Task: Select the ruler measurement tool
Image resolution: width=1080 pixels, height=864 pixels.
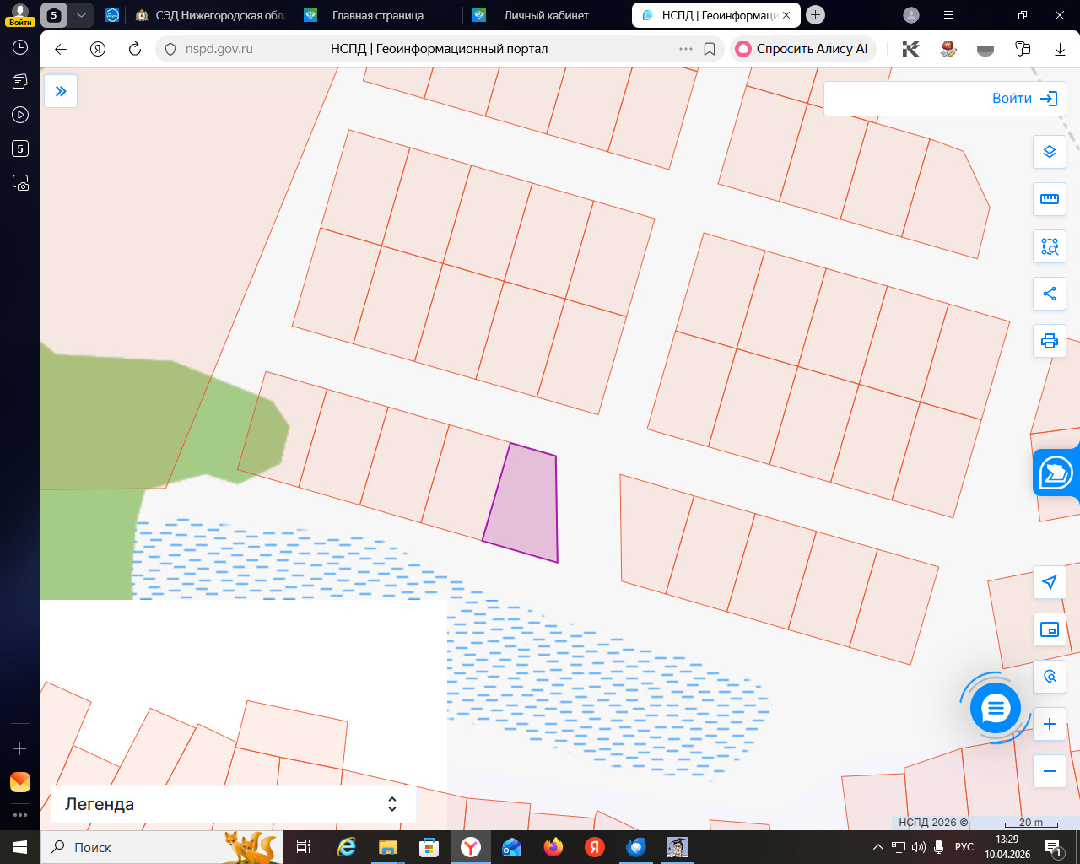Action: pos(1050,199)
